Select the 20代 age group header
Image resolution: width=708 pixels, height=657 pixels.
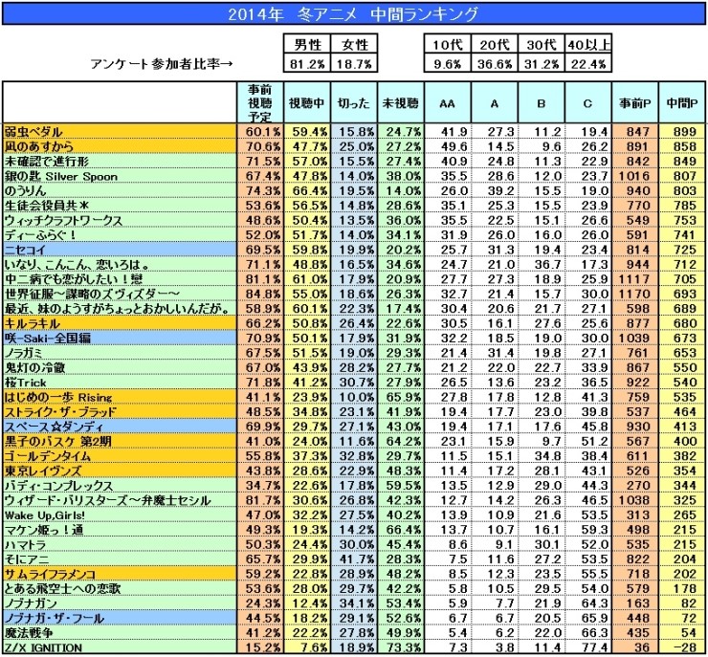pyautogui.click(x=495, y=44)
